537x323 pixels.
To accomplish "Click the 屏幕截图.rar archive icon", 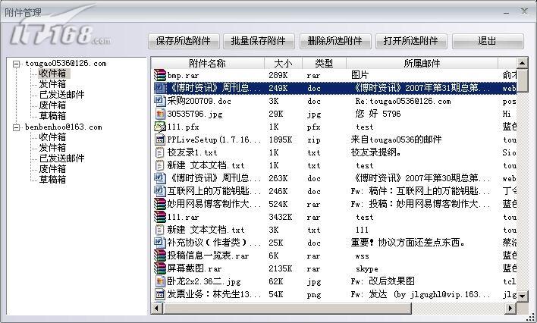I will [x=159, y=268].
